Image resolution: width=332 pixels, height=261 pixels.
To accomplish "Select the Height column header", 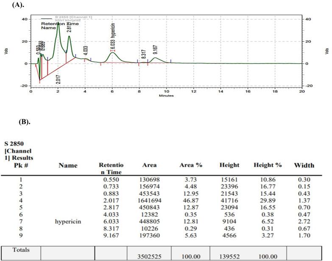I will [229, 165].
